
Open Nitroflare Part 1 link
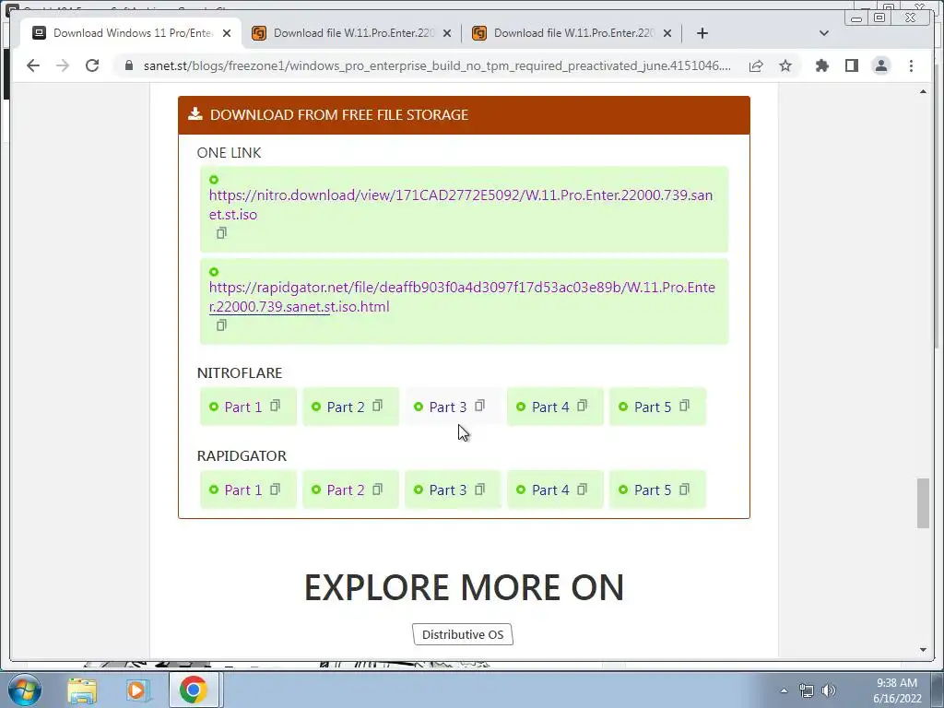click(242, 407)
